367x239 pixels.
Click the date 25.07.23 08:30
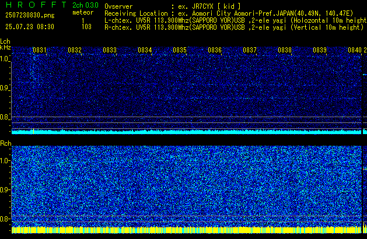[x=30, y=27]
